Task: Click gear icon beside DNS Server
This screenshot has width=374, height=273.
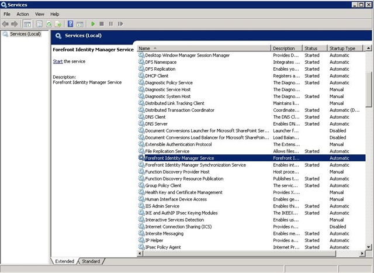Action: 141,123
